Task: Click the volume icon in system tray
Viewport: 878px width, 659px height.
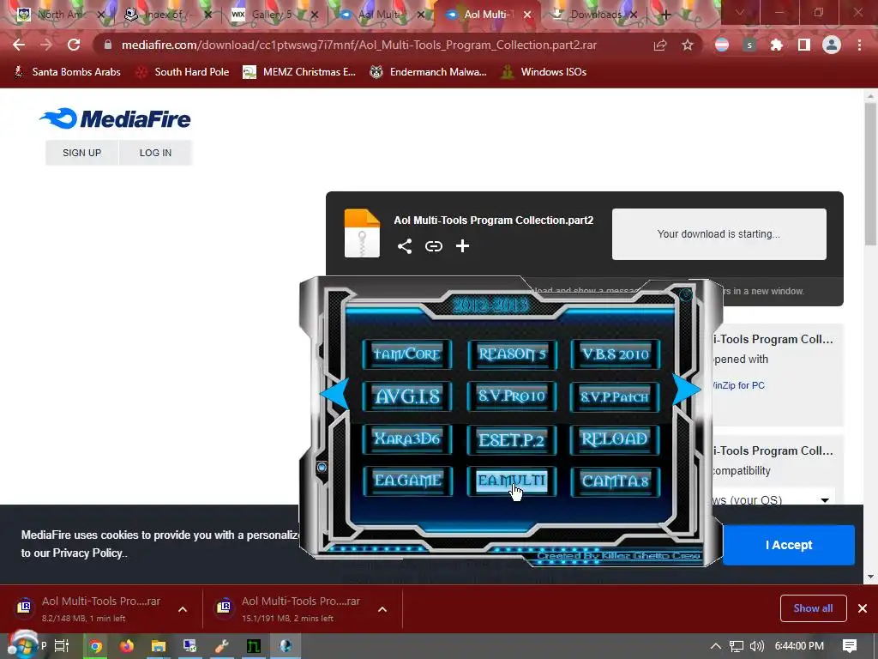Action: pyautogui.click(x=756, y=646)
